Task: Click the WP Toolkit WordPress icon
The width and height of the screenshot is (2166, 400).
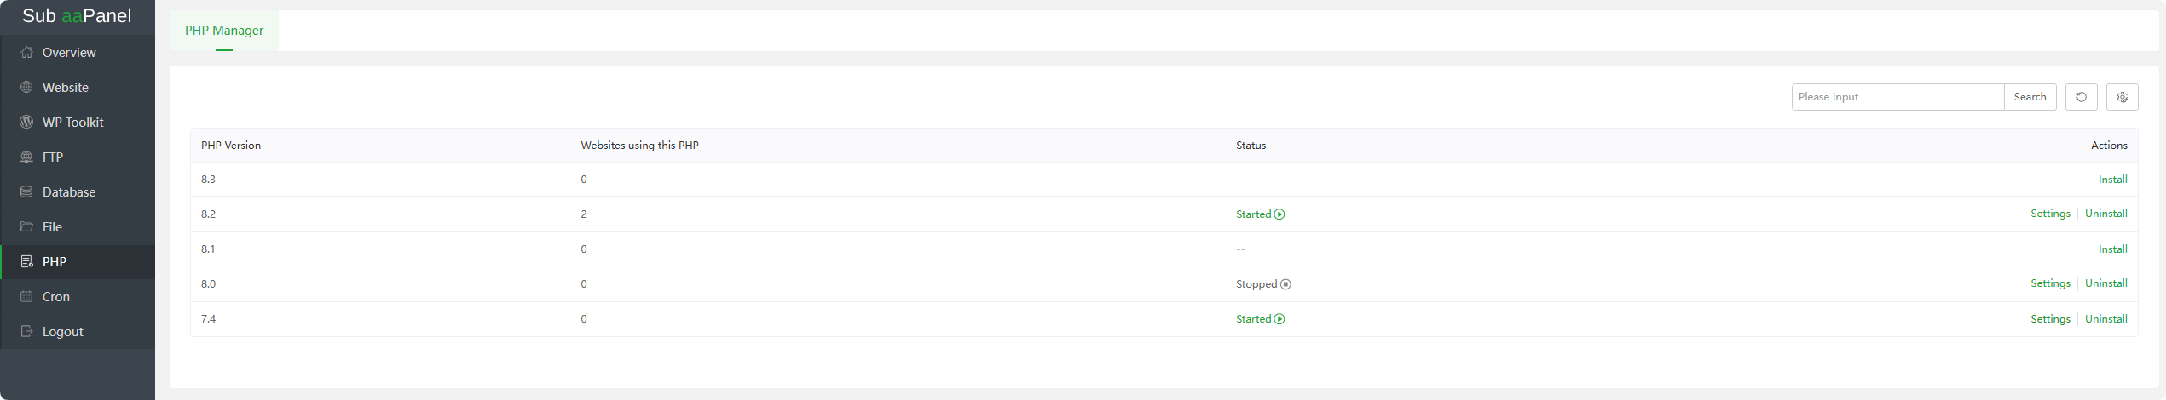Action: (26, 123)
